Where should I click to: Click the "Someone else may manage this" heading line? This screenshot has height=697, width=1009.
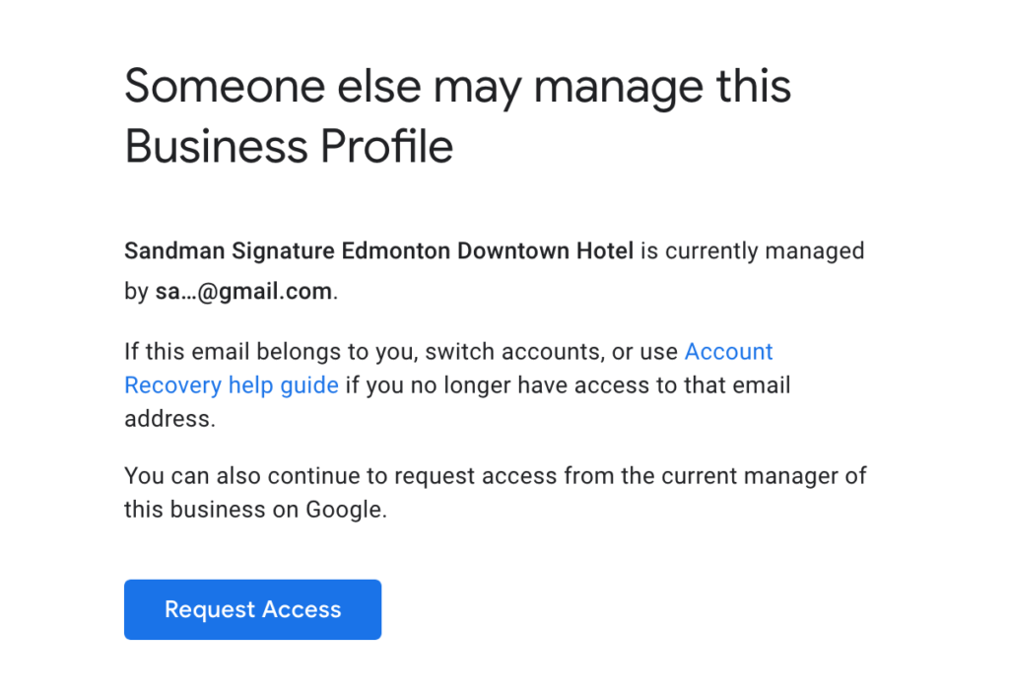pyautogui.click(x=457, y=87)
